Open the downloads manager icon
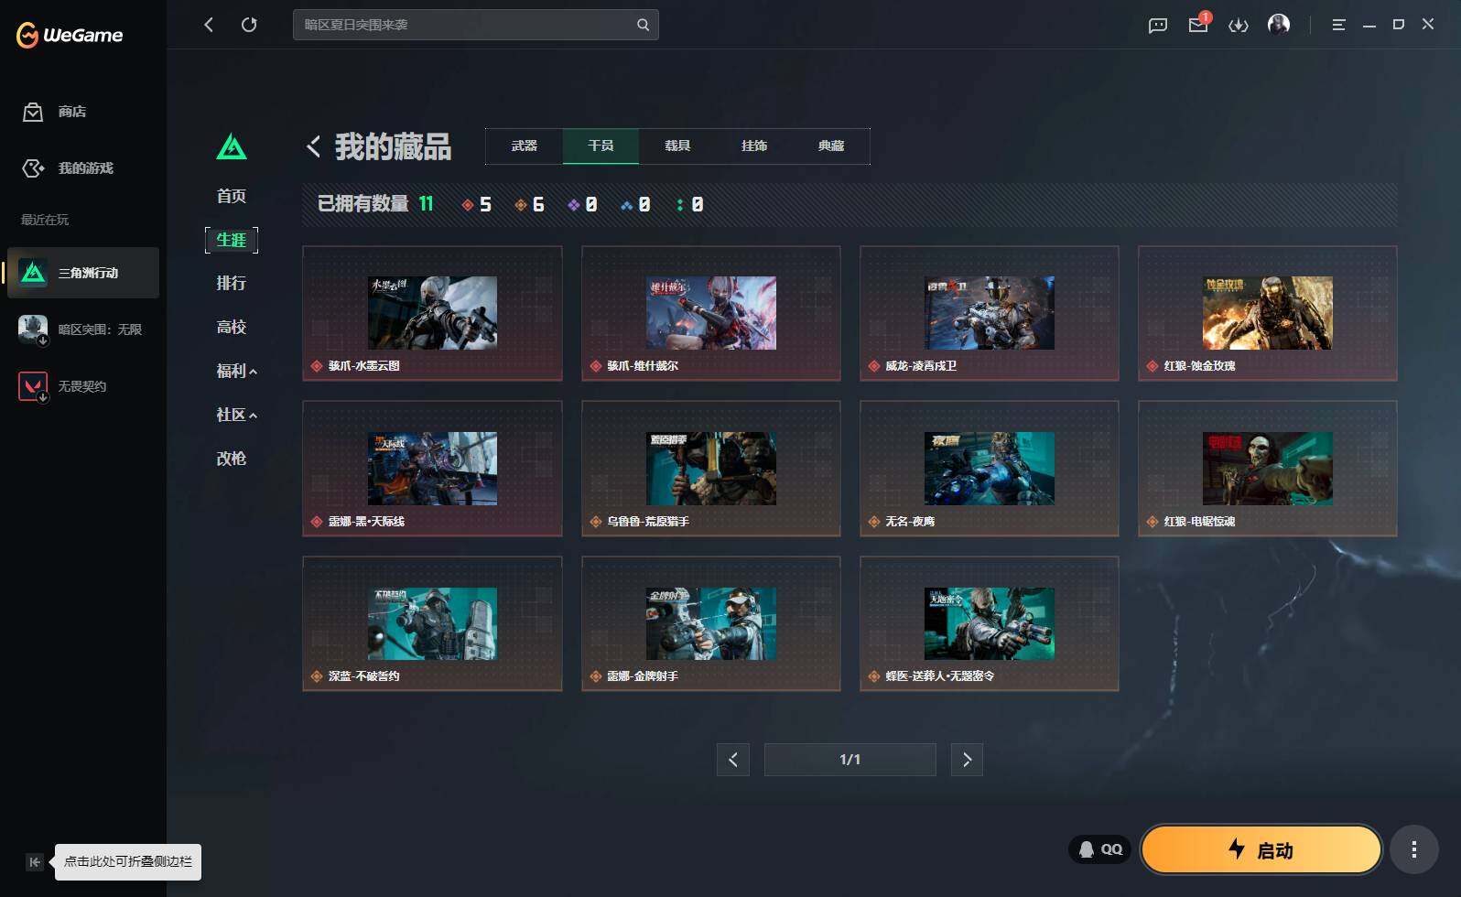Image resolution: width=1461 pixels, height=897 pixels. [1239, 25]
